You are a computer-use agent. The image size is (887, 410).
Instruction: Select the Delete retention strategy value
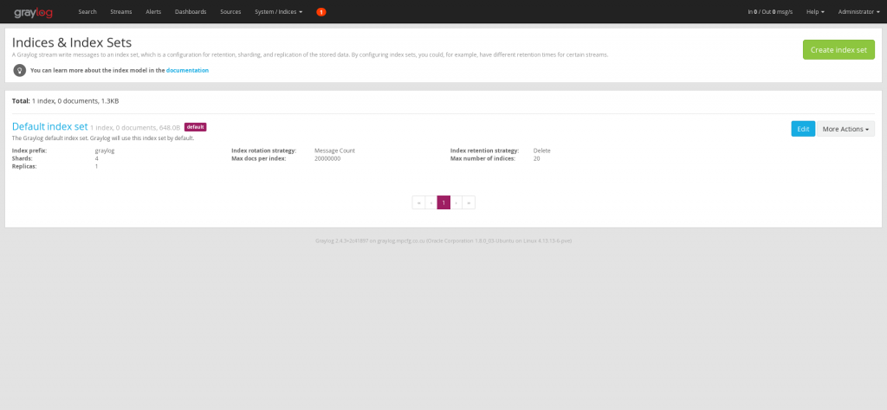tap(542, 151)
